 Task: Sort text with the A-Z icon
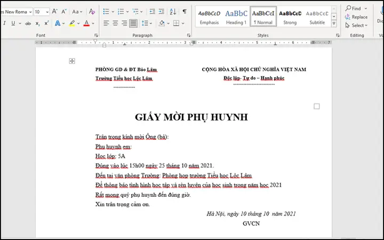173,12
